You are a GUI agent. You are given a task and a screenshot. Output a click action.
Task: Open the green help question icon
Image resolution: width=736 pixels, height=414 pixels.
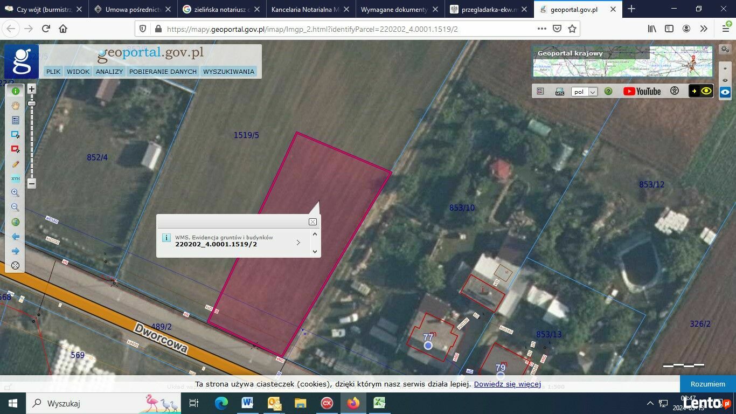click(608, 91)
